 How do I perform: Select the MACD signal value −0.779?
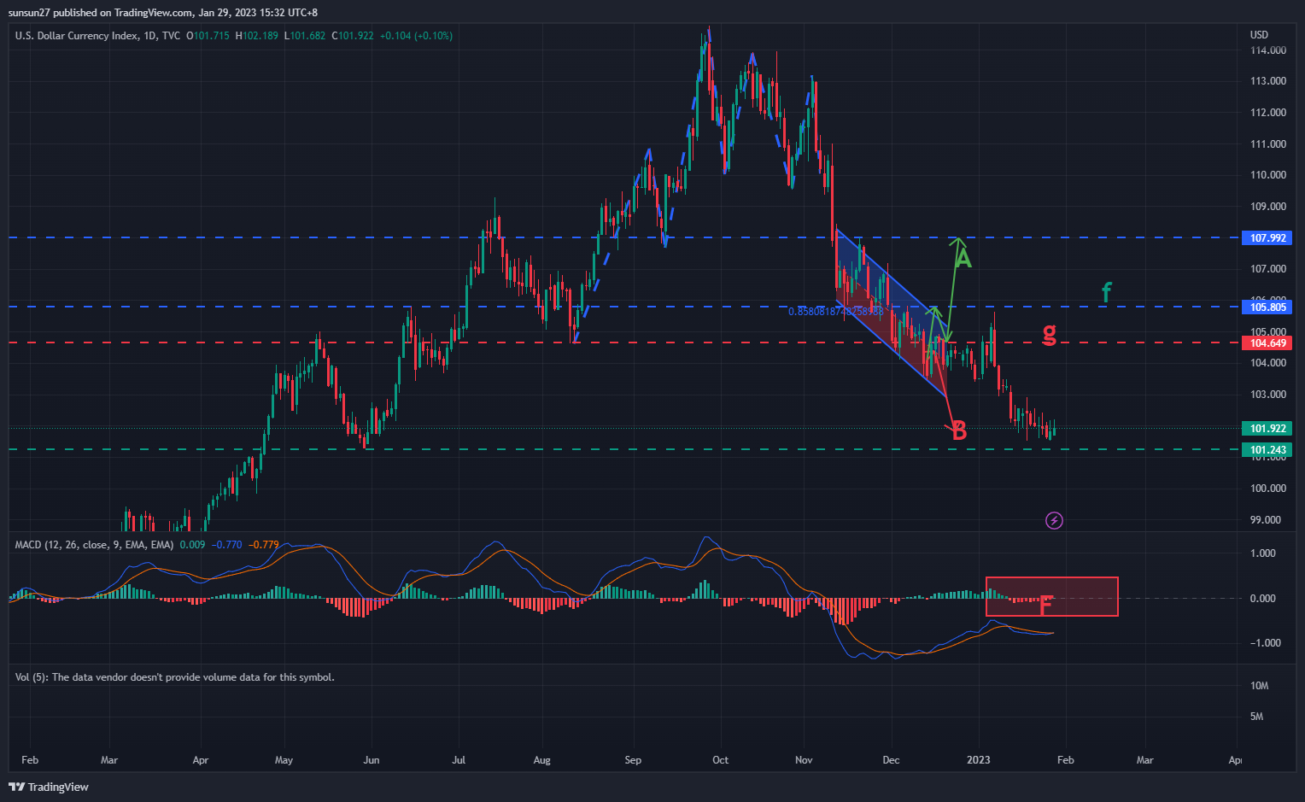point(263,544)
